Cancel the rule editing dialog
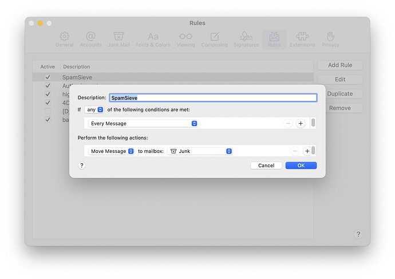 pos(266,166)
